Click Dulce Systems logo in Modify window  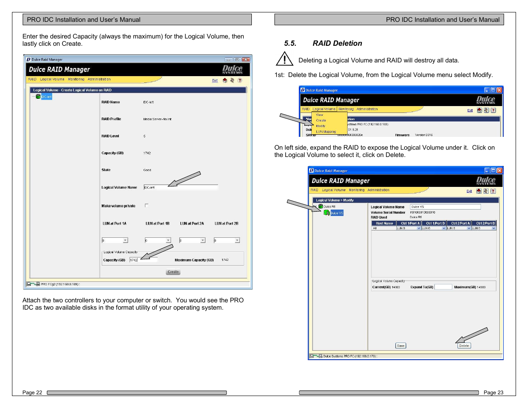486,180
